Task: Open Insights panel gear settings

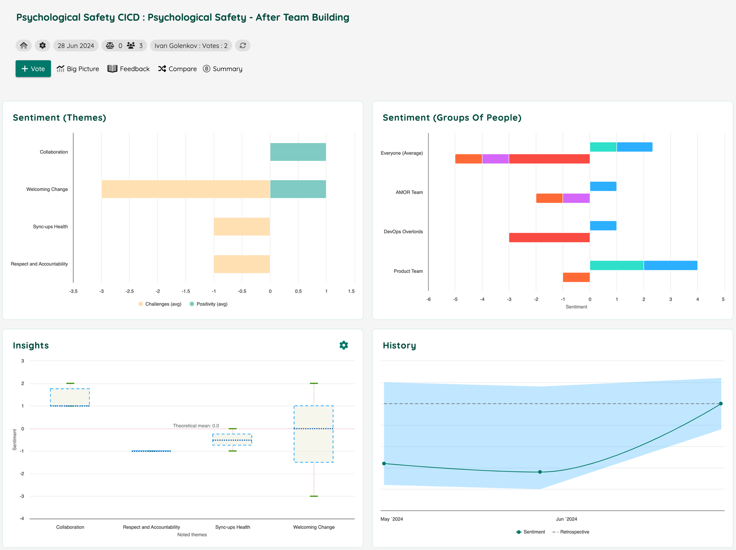Action: coord(344,345)
